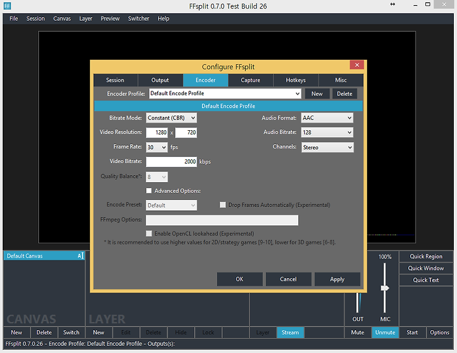Click the FFmpeg Options text field
The width and height of the screenshot is (457, 353).
[x=222, y=220]
